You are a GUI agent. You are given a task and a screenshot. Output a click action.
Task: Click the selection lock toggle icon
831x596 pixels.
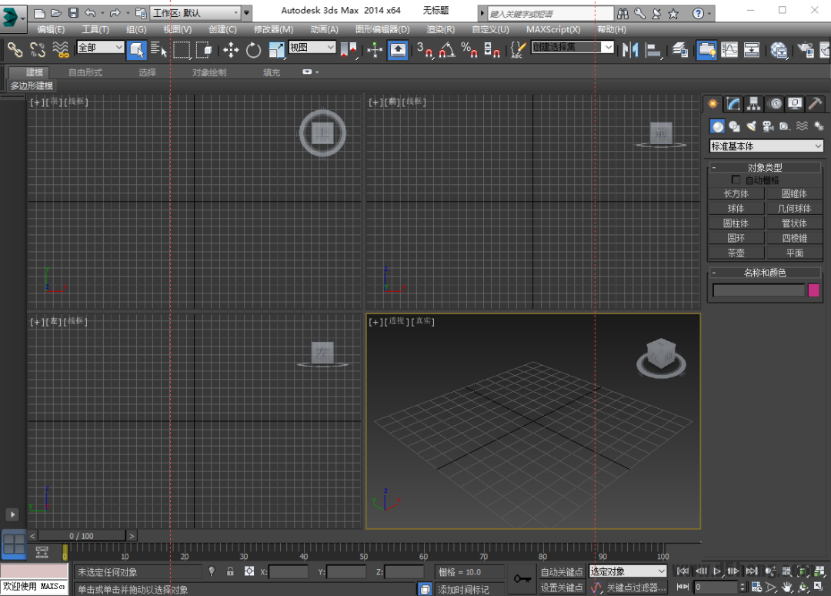pyautogui.click(x=230, y=571)
